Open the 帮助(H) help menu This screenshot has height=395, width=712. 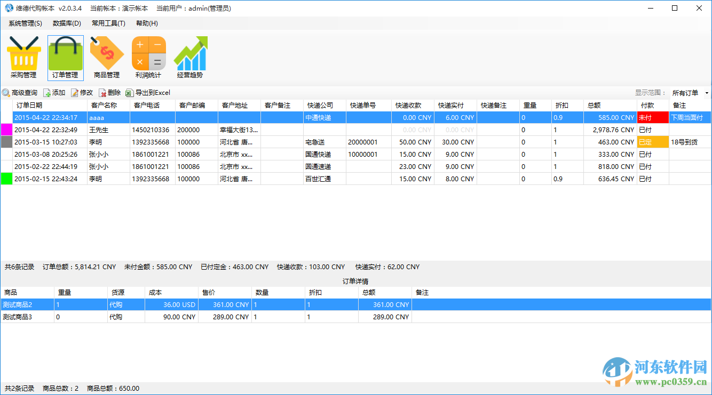pyautogui.click(x=146, y=23)
